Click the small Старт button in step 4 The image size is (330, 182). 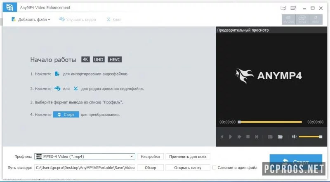66,115
